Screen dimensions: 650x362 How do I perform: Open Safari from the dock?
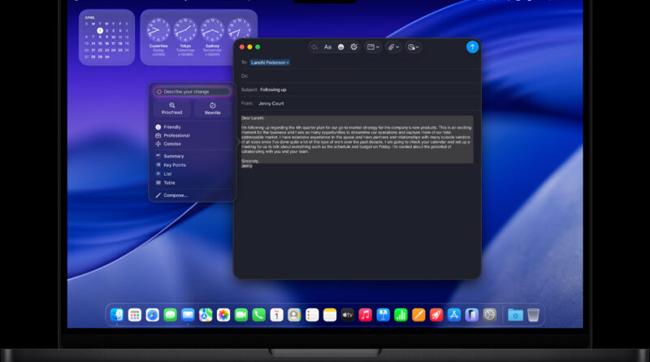[152, 315]
